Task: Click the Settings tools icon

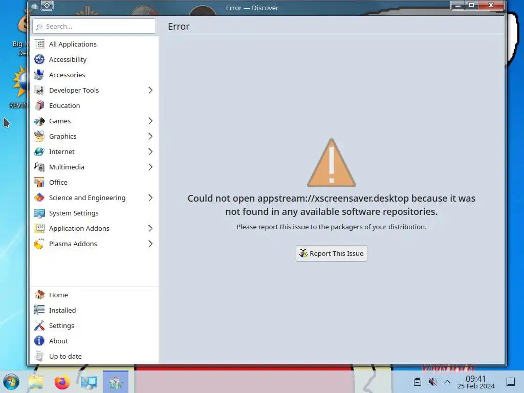Action: [39, 325]
